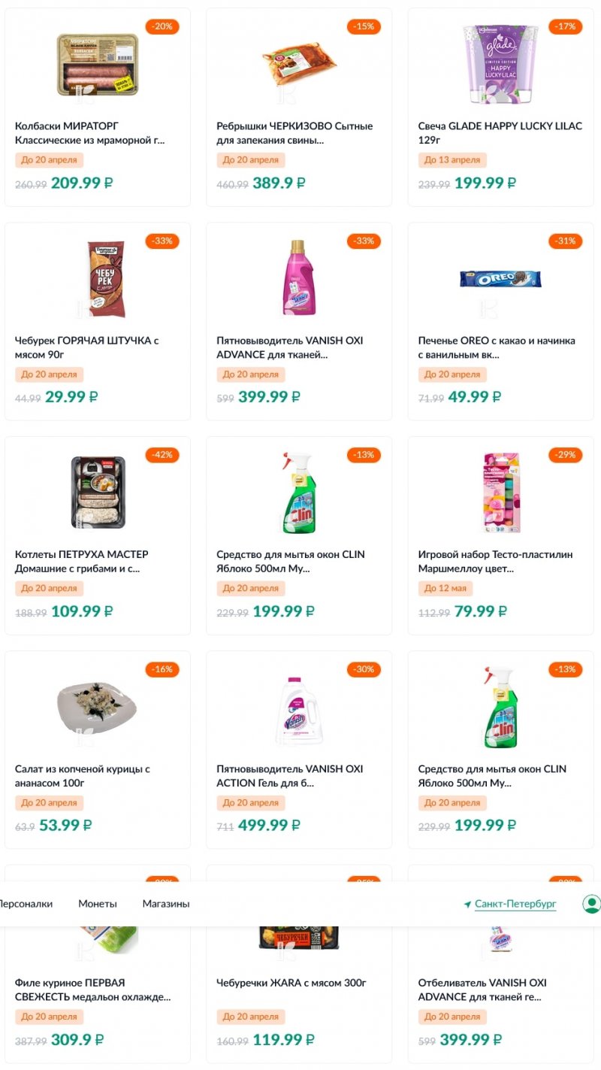
Task: Open the Ребрышки ЧЕРКИЗОВО product link
Action: coord(294,133)
